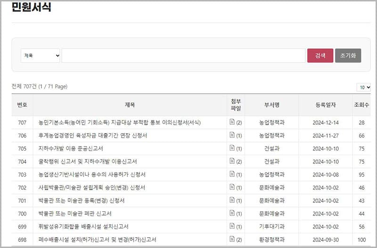Click file attachment icon in row 701

click(x=232, y=200)
